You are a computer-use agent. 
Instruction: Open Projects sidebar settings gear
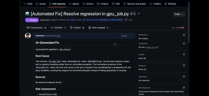(184, 66)
